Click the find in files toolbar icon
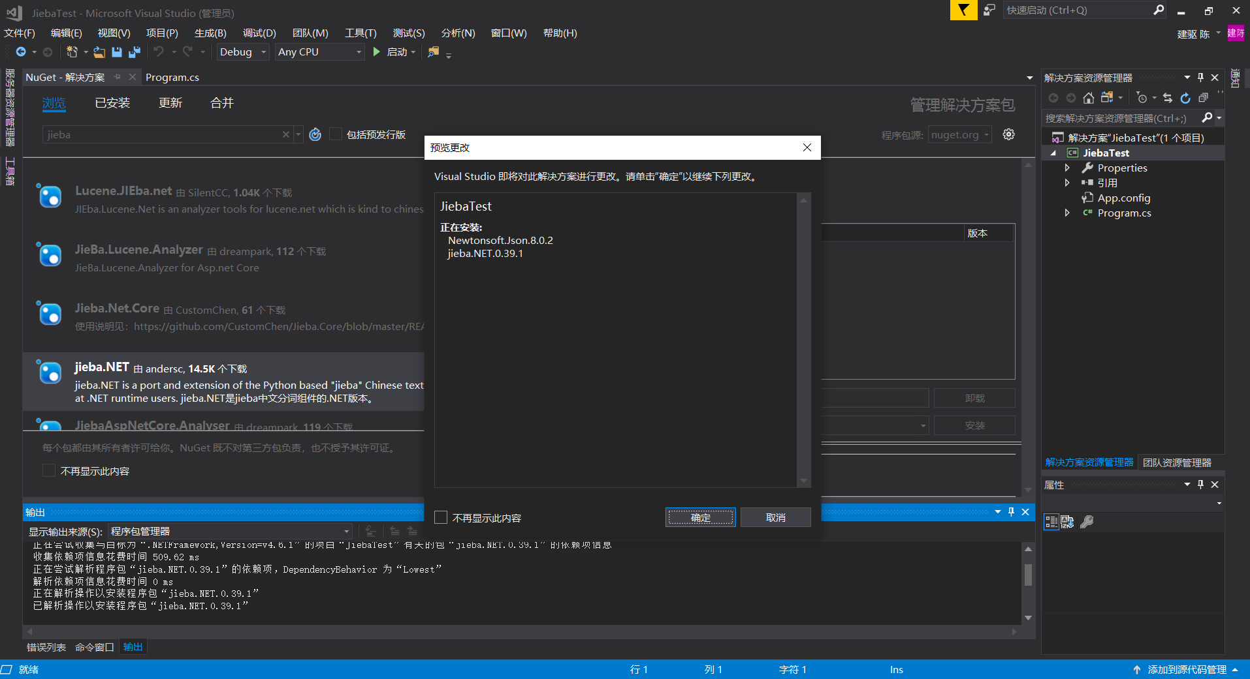 (x=433, y=52)
